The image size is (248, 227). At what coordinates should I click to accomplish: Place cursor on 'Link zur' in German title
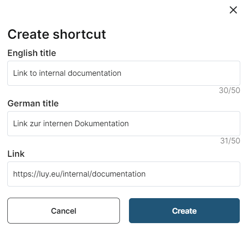tap(27, 124)
